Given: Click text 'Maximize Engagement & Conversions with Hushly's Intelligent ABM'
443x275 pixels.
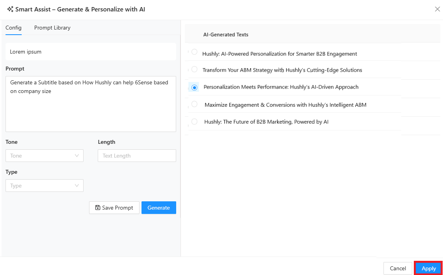Looking at the screenshot, I should [285, 105].
